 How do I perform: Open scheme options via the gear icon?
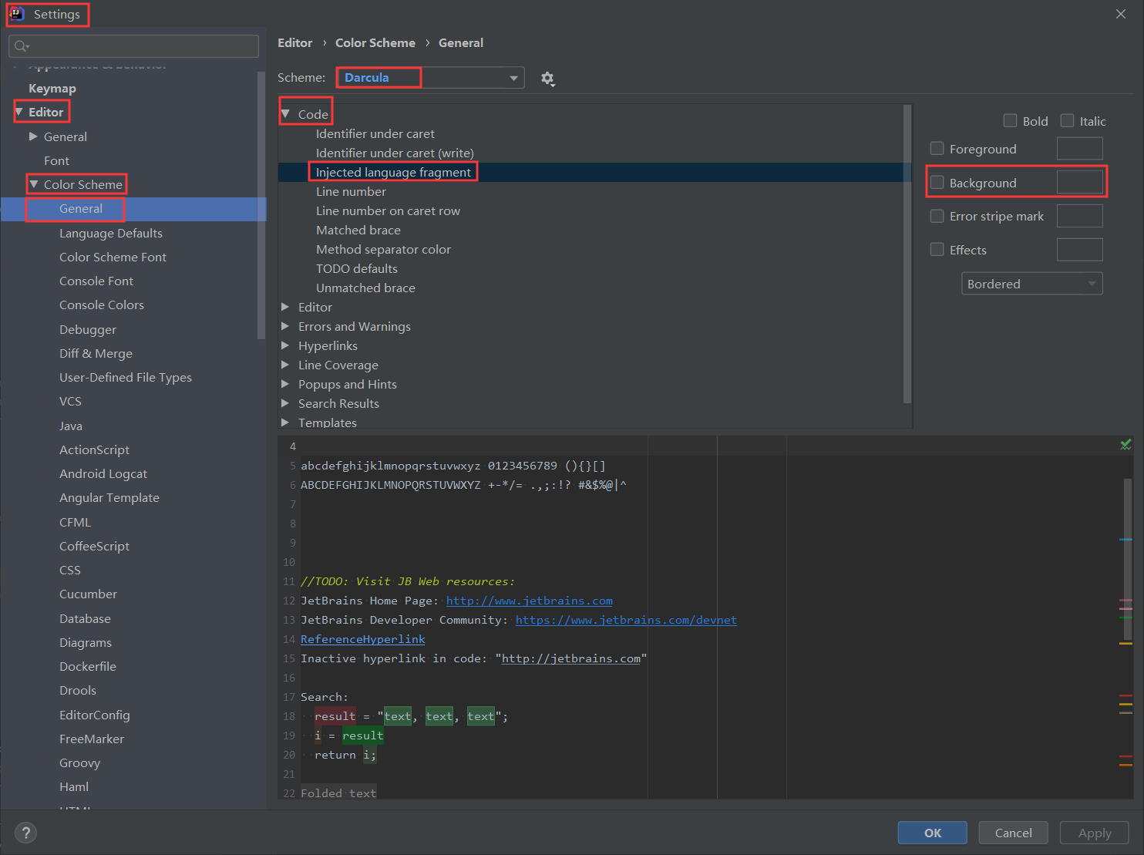(548, 78)
